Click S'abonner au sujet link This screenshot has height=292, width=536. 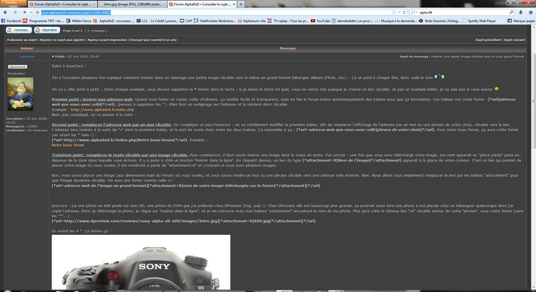(x=21, y=40)
